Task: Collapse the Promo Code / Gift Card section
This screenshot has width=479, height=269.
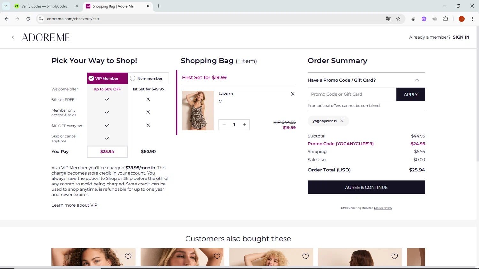Action: 417,80
